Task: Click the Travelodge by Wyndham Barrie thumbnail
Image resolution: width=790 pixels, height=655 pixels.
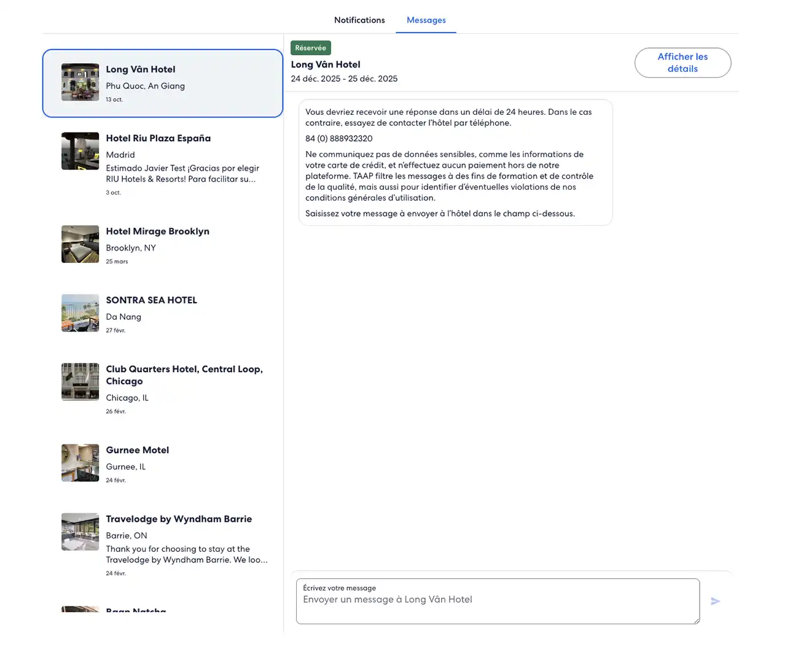Action: tap(80, 532)
